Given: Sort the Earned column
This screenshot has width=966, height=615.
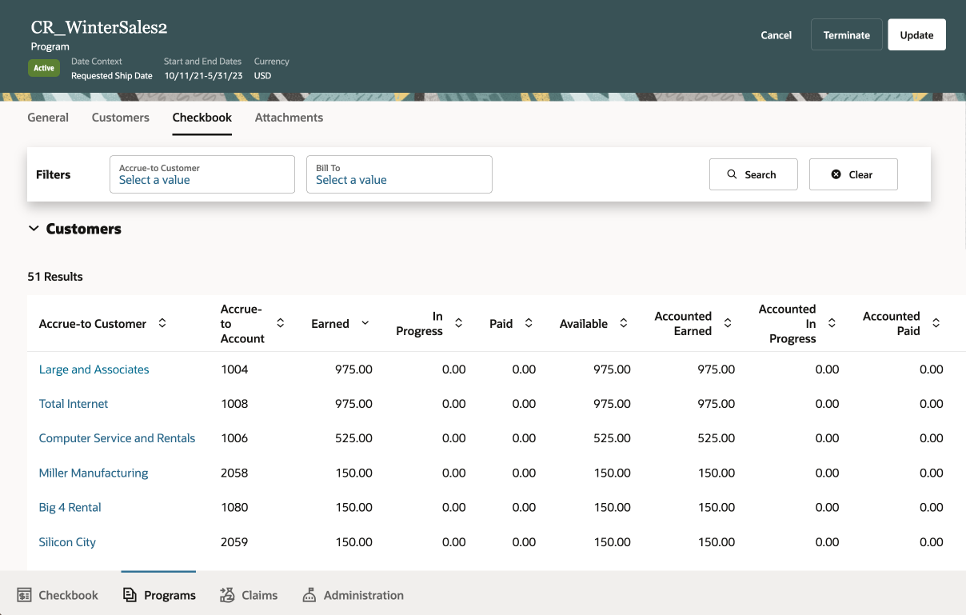Looking at the screenshot, I should [x=365, y=323].
